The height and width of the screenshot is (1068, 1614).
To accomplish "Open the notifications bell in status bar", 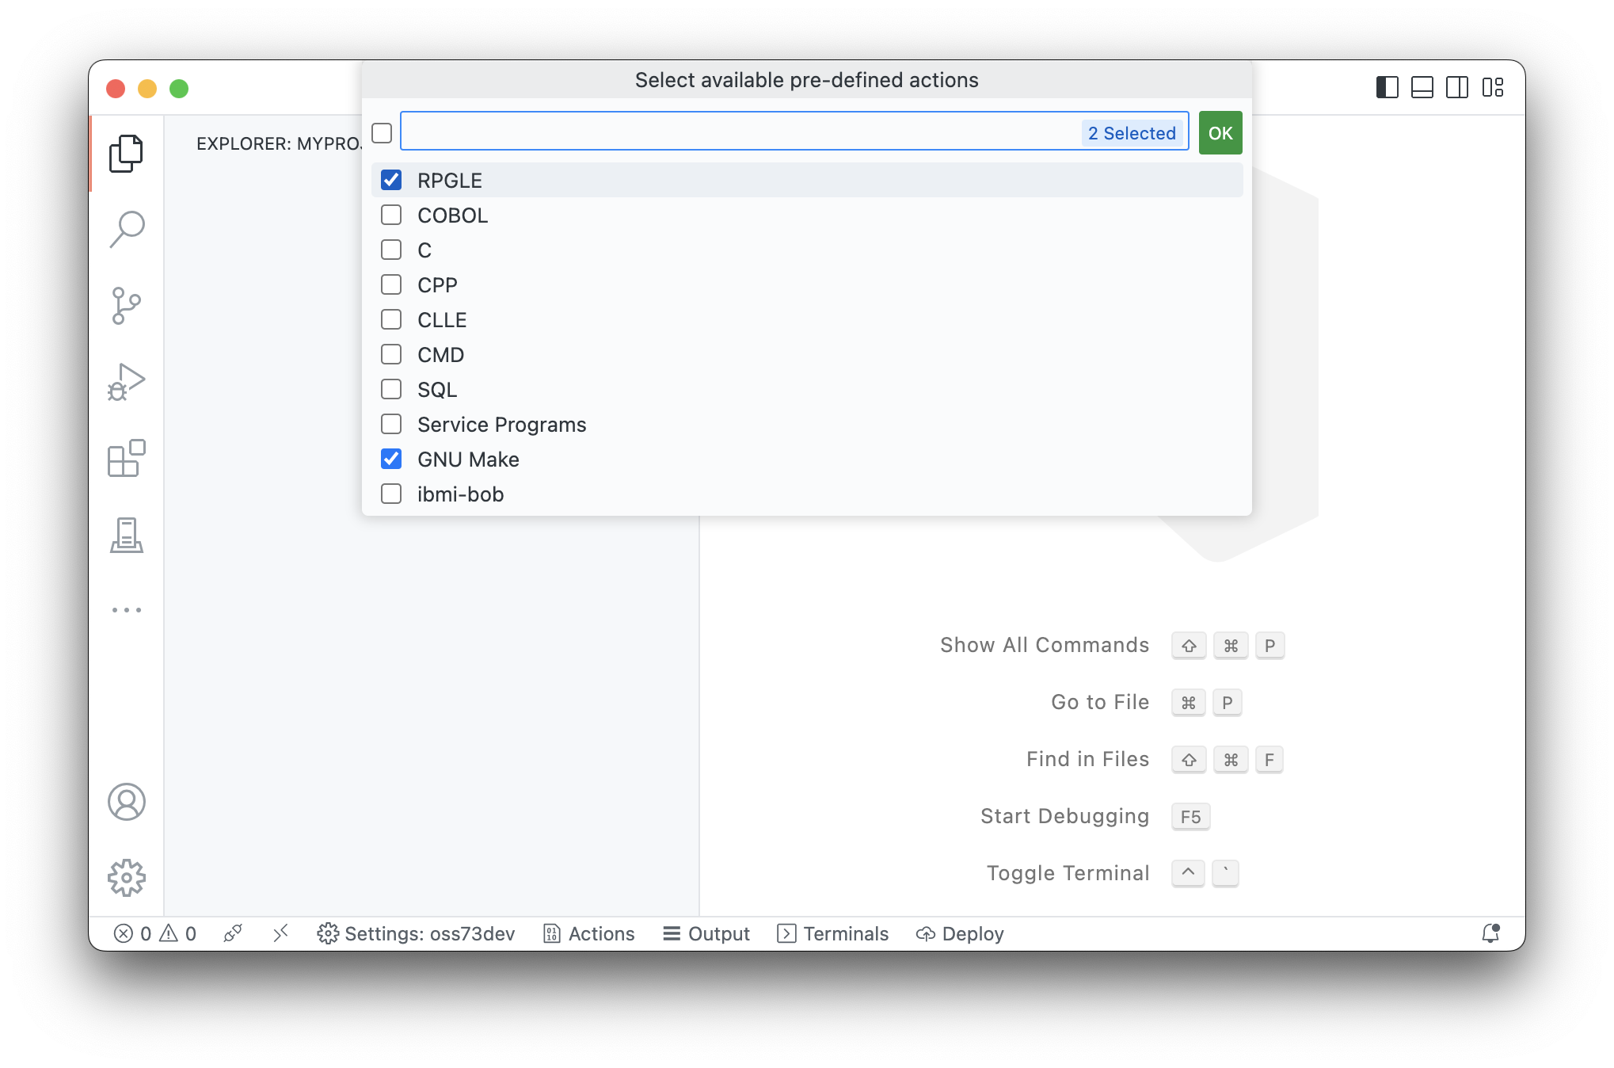I will [x=1490, y=933].
